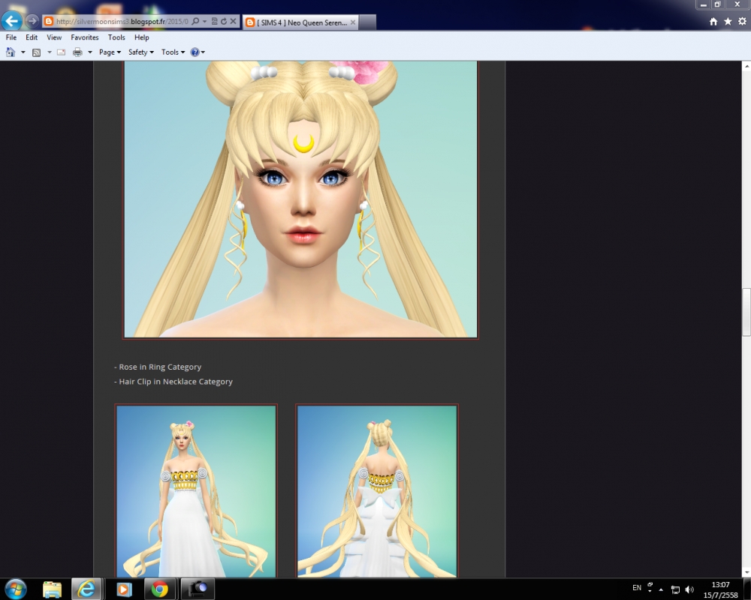This screenshot has height=600, width=751.
Task: Click the vertical scrollbar thumb
Action: [x=746, y=312]
